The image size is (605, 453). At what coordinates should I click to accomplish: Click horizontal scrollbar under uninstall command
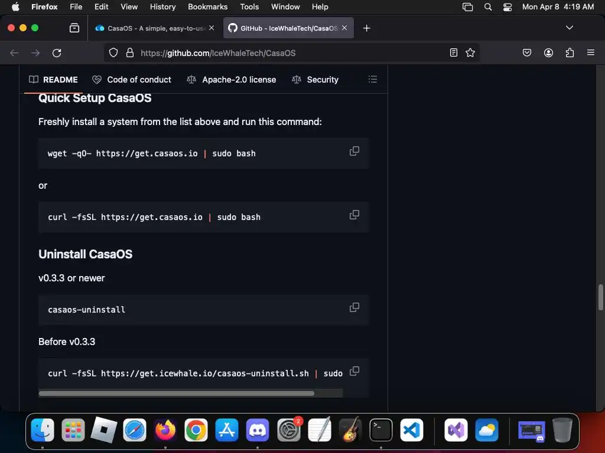[x=176, y=393]
